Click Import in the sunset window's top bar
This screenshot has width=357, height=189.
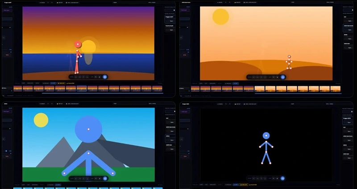[60, 3]
